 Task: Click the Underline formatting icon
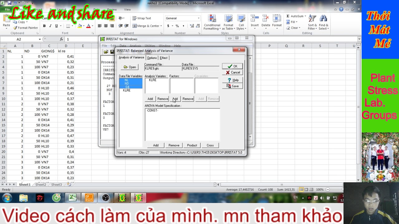pyautogui.click(x=56, y=26)
